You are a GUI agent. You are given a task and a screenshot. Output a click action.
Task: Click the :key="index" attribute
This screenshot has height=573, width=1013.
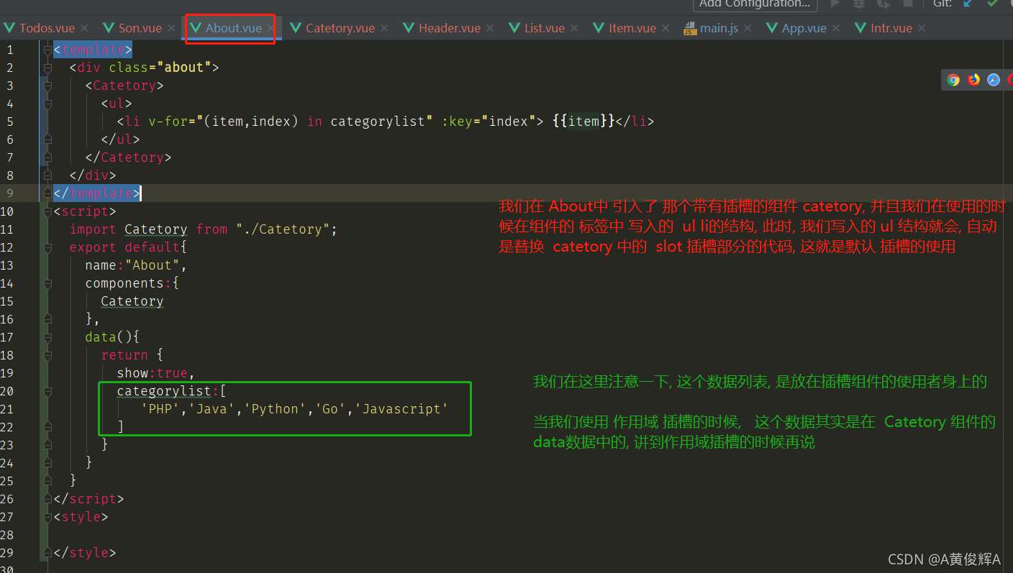[x=489, y=122]
